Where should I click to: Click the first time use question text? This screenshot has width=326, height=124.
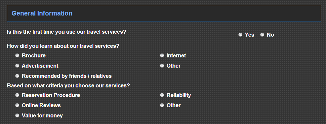click(x=66, y=32)
